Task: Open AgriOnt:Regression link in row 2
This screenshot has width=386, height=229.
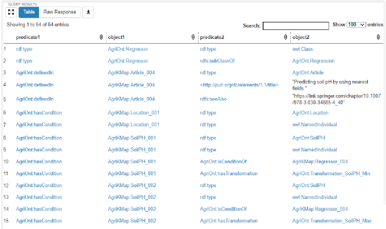Action: pos(313,61)
